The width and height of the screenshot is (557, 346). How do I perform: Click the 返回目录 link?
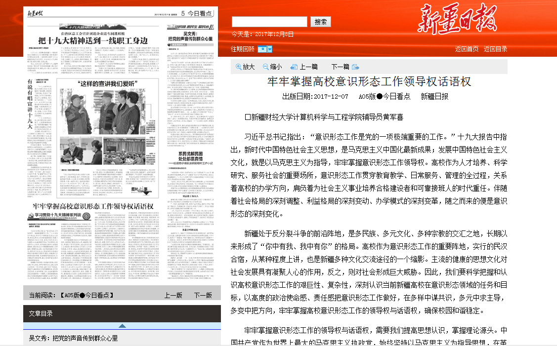[x=495, y=49]
